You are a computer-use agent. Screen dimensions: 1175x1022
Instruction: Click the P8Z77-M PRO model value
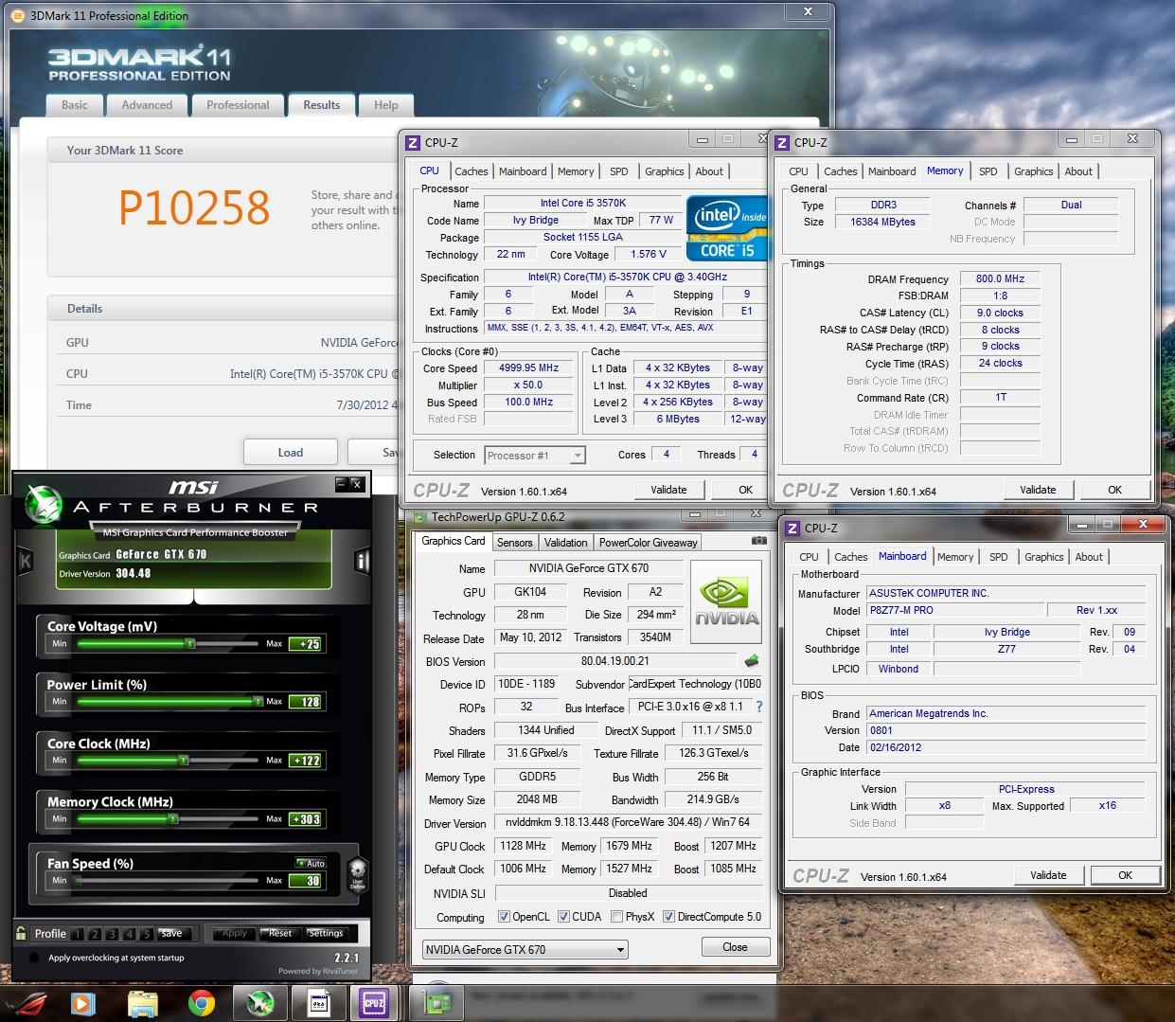pyautogui.click(x=955, y=610)
